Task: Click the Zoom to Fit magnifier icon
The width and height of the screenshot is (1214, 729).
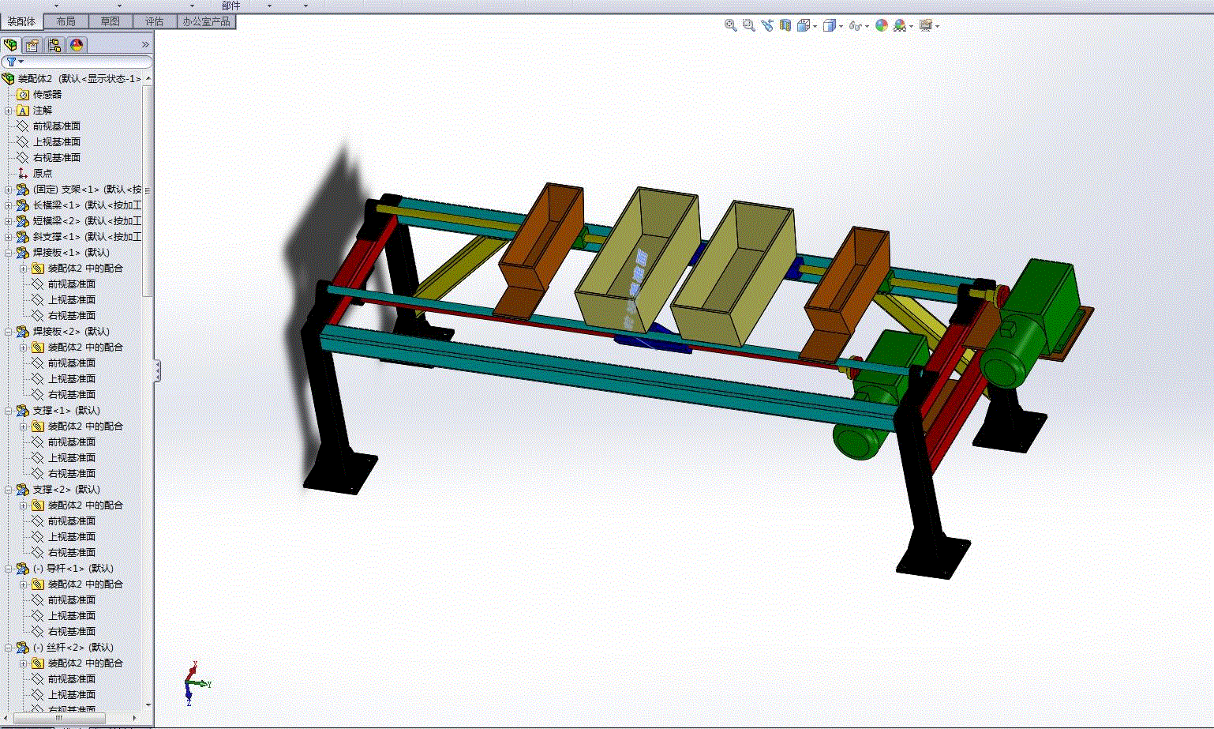Action: 730,25
